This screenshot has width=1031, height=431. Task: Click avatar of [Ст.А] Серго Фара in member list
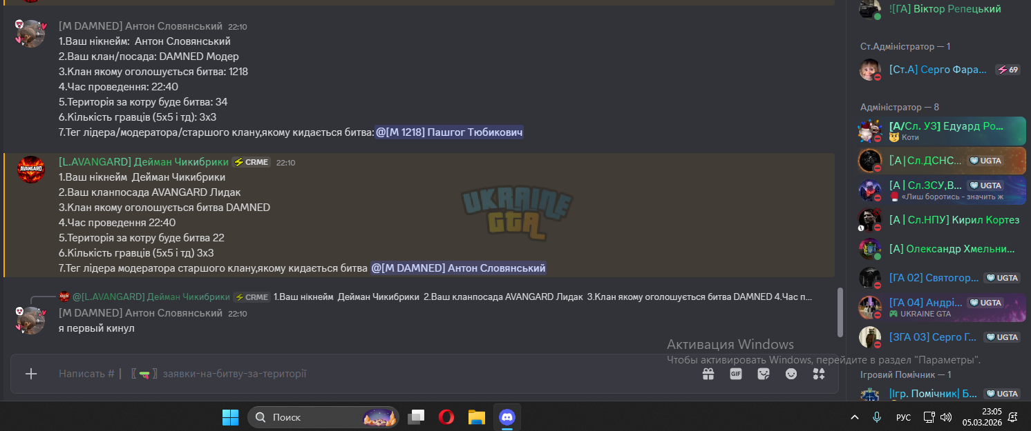pyautogui.click(x=869, y=70)
